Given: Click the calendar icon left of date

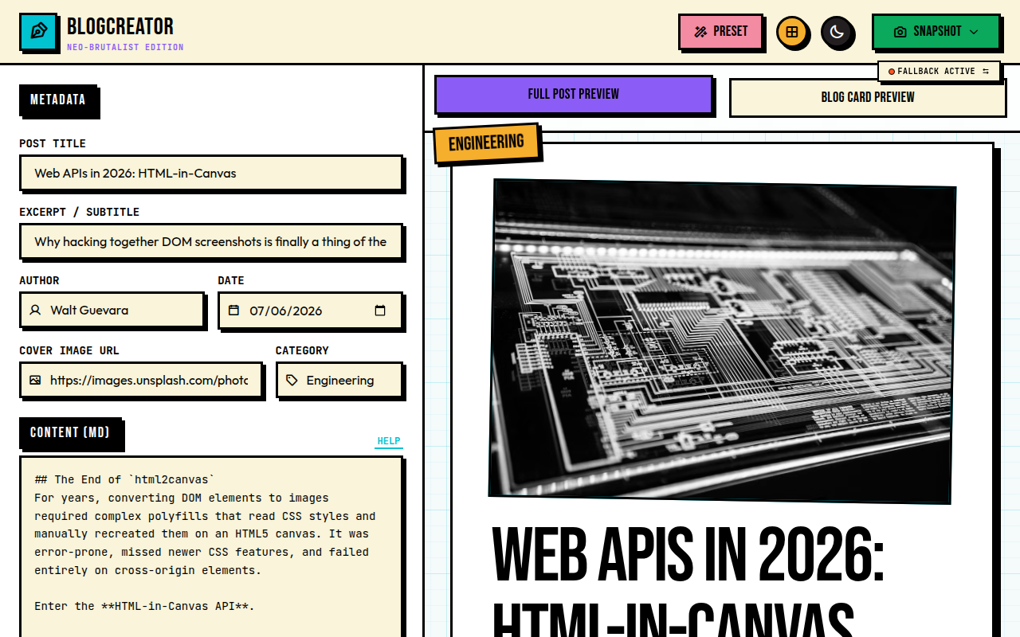Looking at the screenshot, I should 233,310.
